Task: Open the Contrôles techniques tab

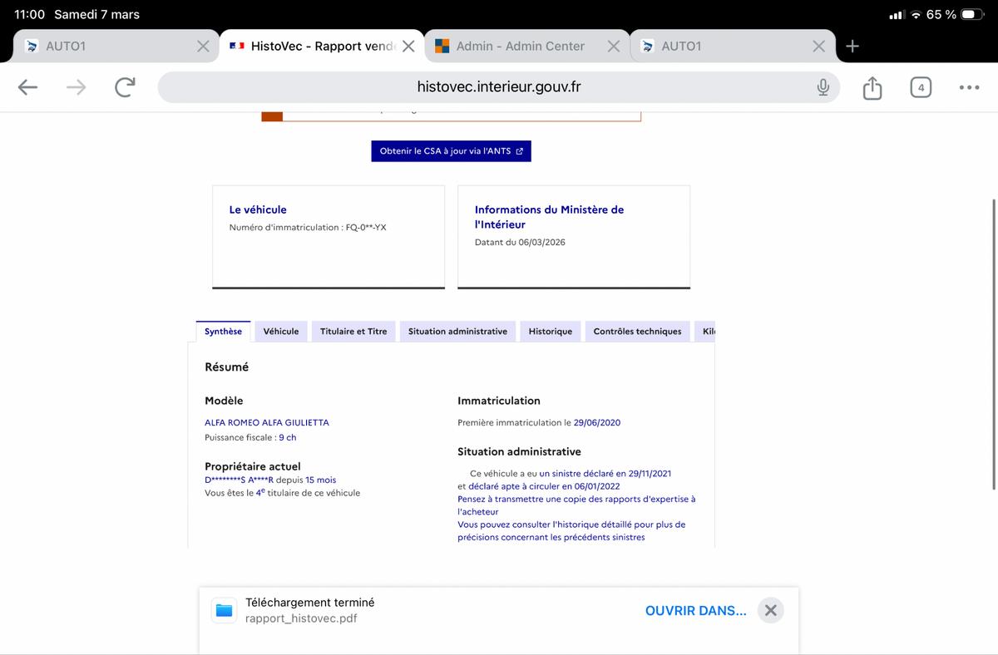Action: point(637,332)
